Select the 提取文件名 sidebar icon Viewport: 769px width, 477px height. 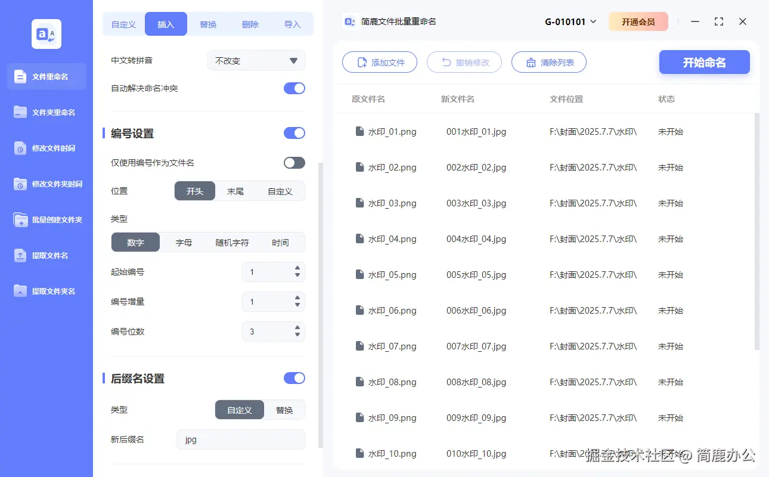point(46,255)
